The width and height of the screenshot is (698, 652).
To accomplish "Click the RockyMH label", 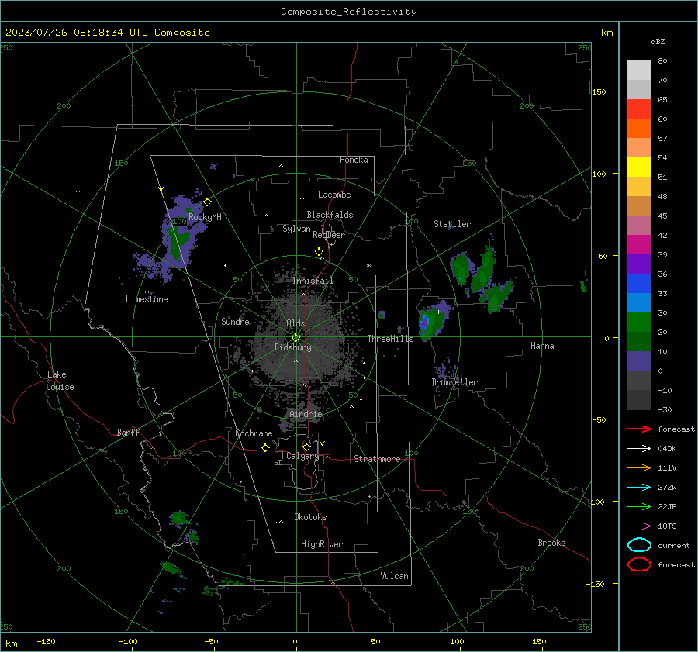I will (x=205, y=217).
